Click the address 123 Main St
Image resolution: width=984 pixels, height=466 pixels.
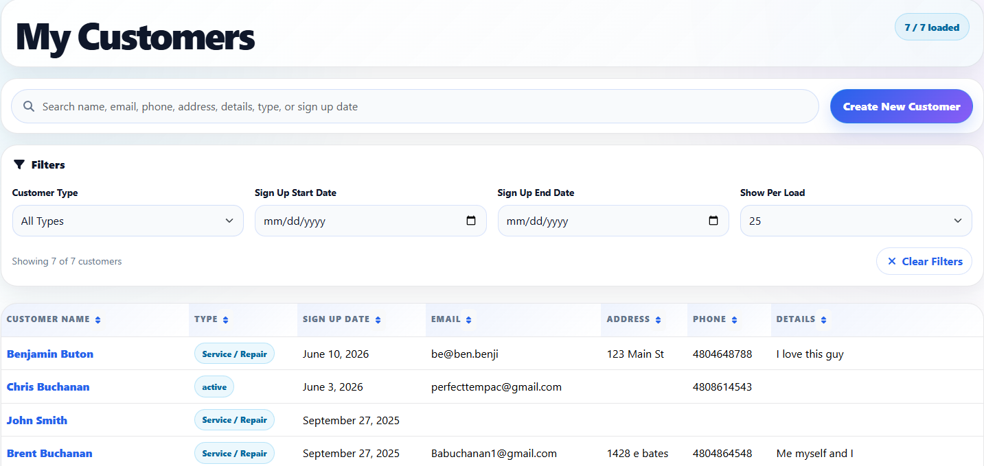pos(635,354)
